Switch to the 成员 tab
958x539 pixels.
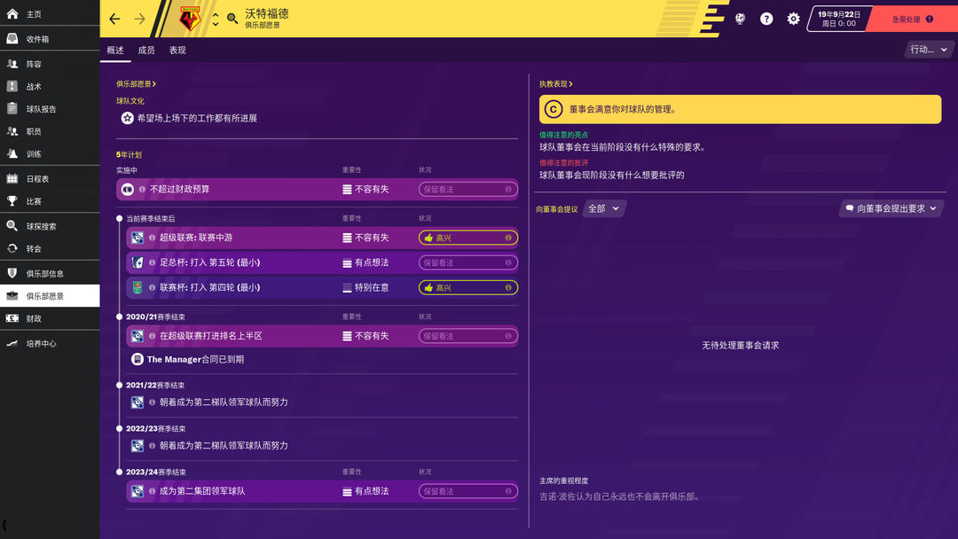[x=148, y=51]
